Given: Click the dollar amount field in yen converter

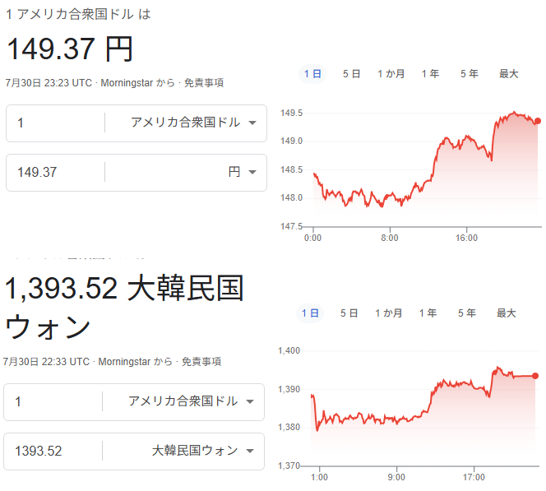Looking at the screenshot, I should pyautogui.click(x=56, y=123).
